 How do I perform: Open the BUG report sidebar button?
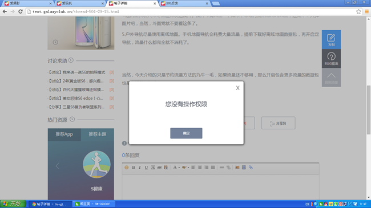[331, 59]
